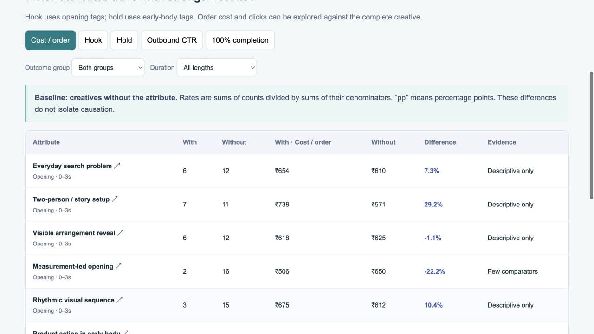Switch to the 100% completion tab

pyautogui.click(x=240, y=40)
